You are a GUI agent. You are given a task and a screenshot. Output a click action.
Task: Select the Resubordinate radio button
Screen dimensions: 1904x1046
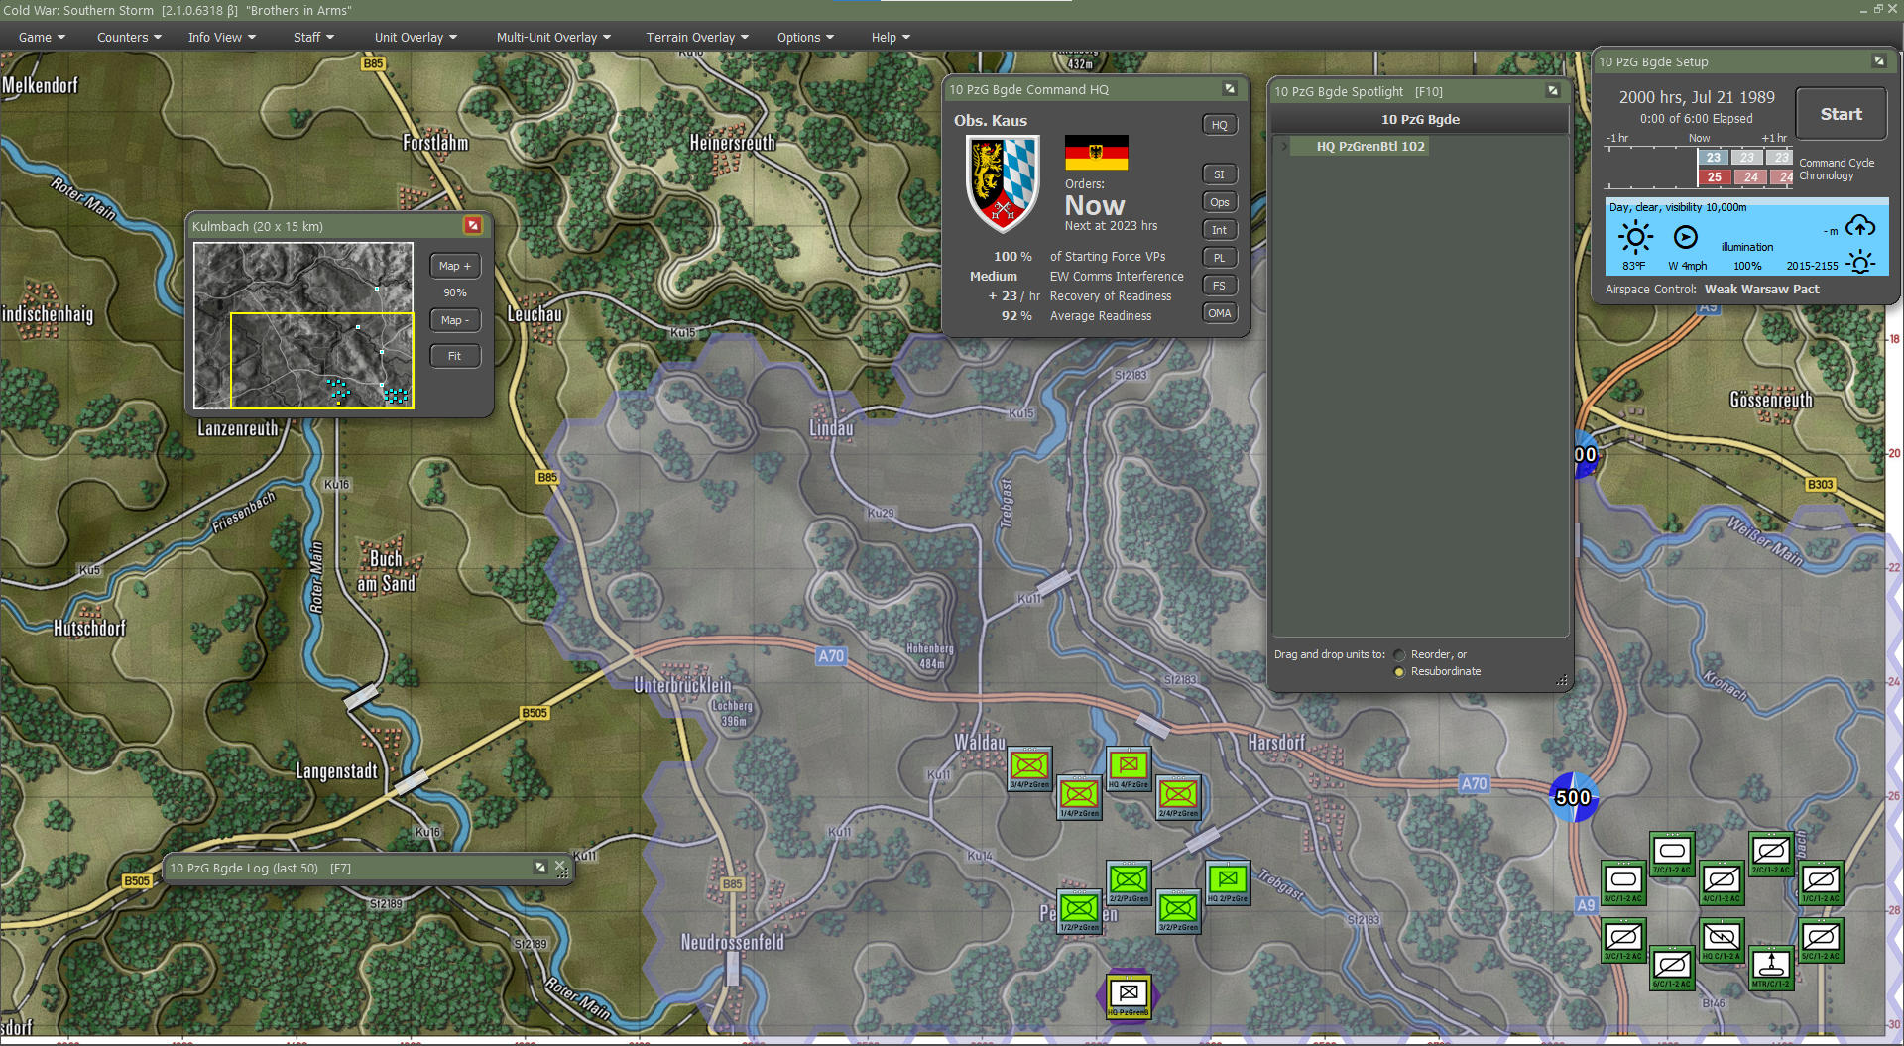pos(1399,671)
